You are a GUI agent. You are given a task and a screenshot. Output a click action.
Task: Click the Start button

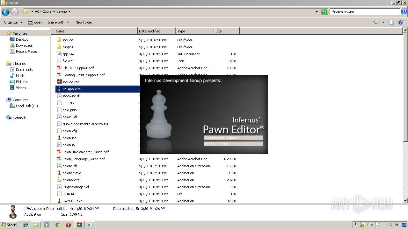[x=9, y=225]
